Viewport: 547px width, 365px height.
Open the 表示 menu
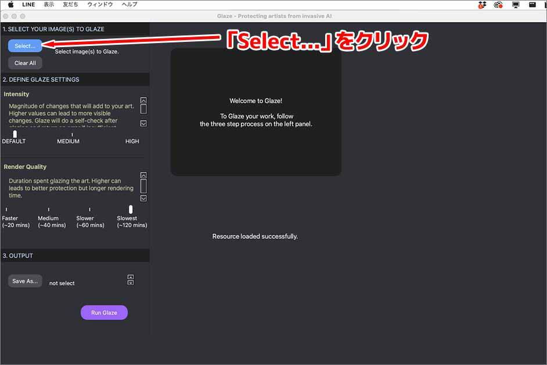click(x=49, y=5)
